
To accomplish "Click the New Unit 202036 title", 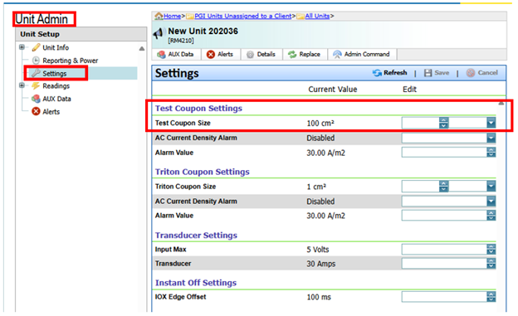I will point(203,31).
